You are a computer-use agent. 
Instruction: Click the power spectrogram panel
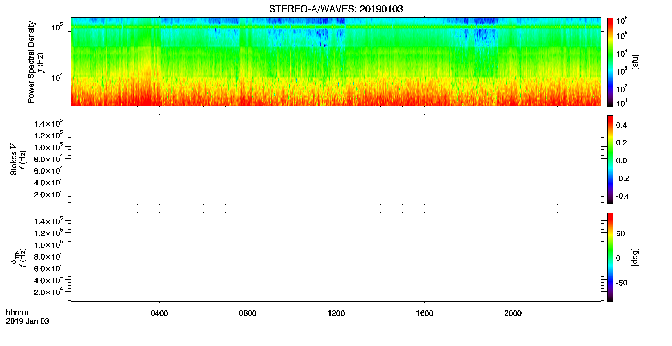(x=336, y=62)
